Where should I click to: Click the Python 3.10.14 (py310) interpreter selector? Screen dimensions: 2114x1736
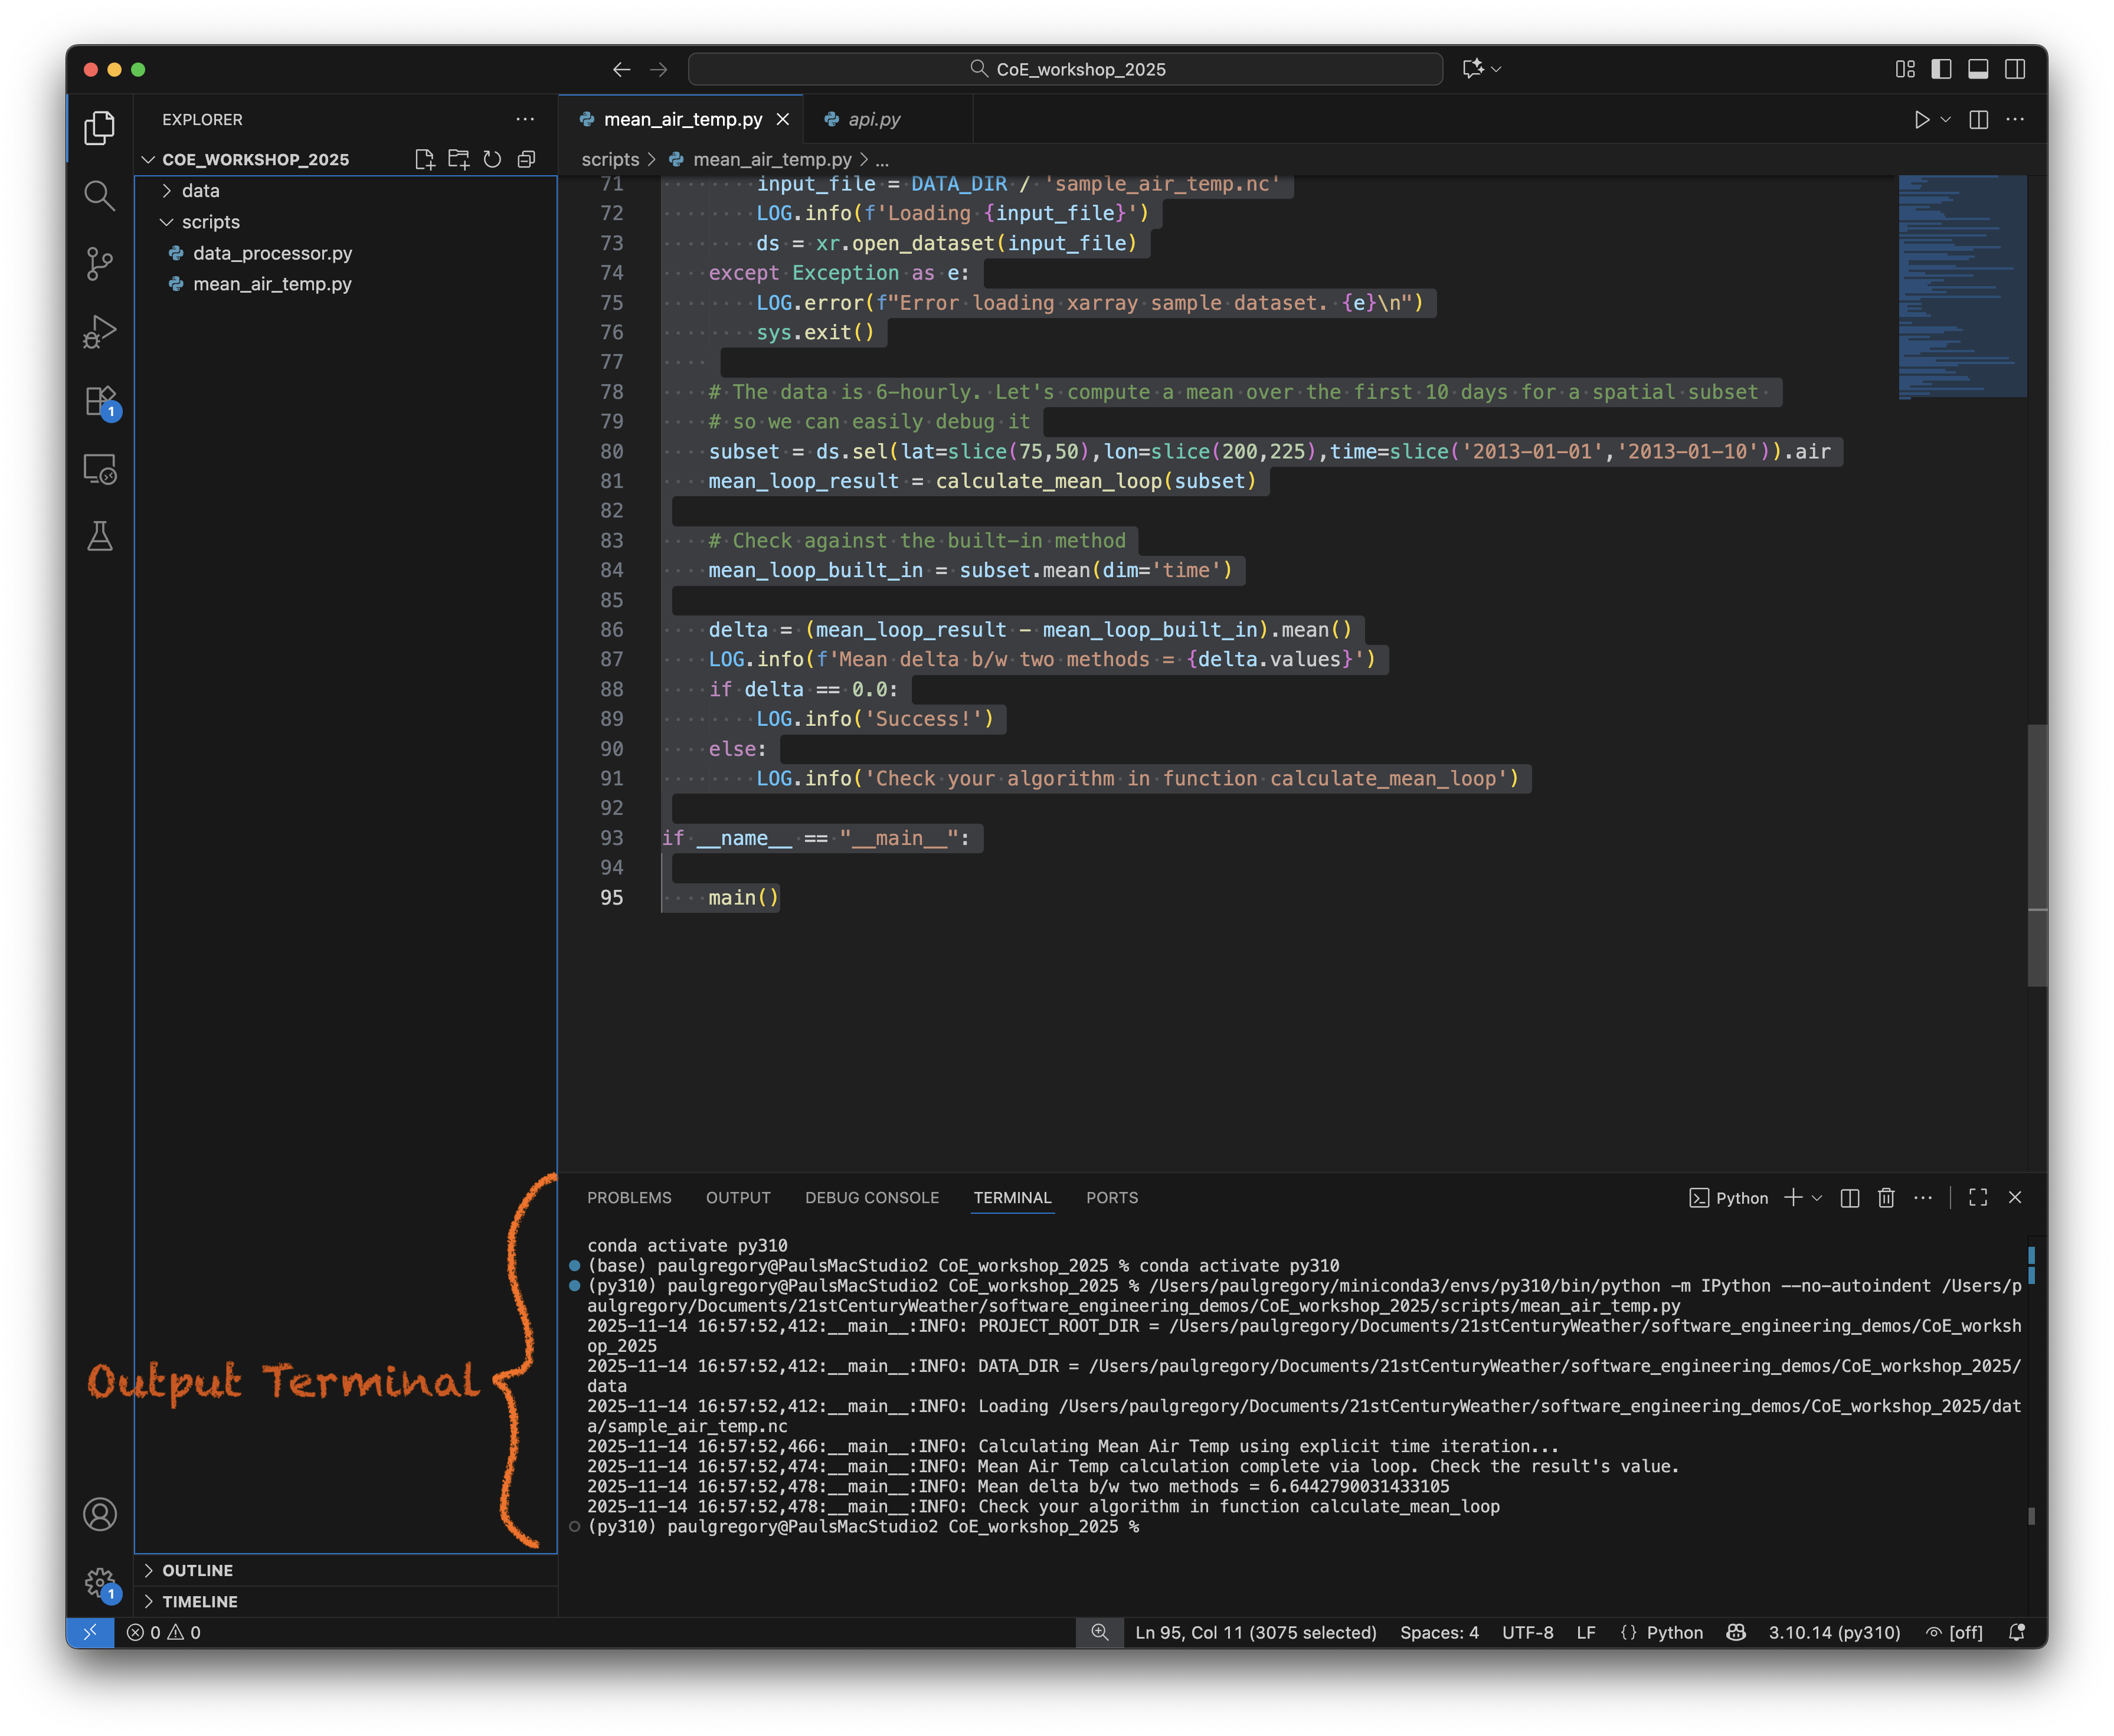click(x=1834, y=1633)
